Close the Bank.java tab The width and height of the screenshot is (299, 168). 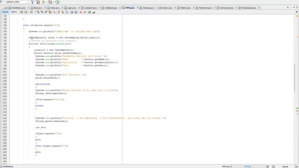(45, 8)
